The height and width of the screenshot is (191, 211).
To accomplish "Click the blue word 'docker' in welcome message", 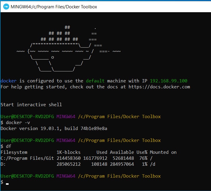I will point(9,81).
